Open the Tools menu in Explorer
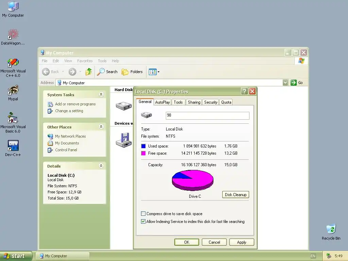Screen dimensions: 348x261 point(102,61)
